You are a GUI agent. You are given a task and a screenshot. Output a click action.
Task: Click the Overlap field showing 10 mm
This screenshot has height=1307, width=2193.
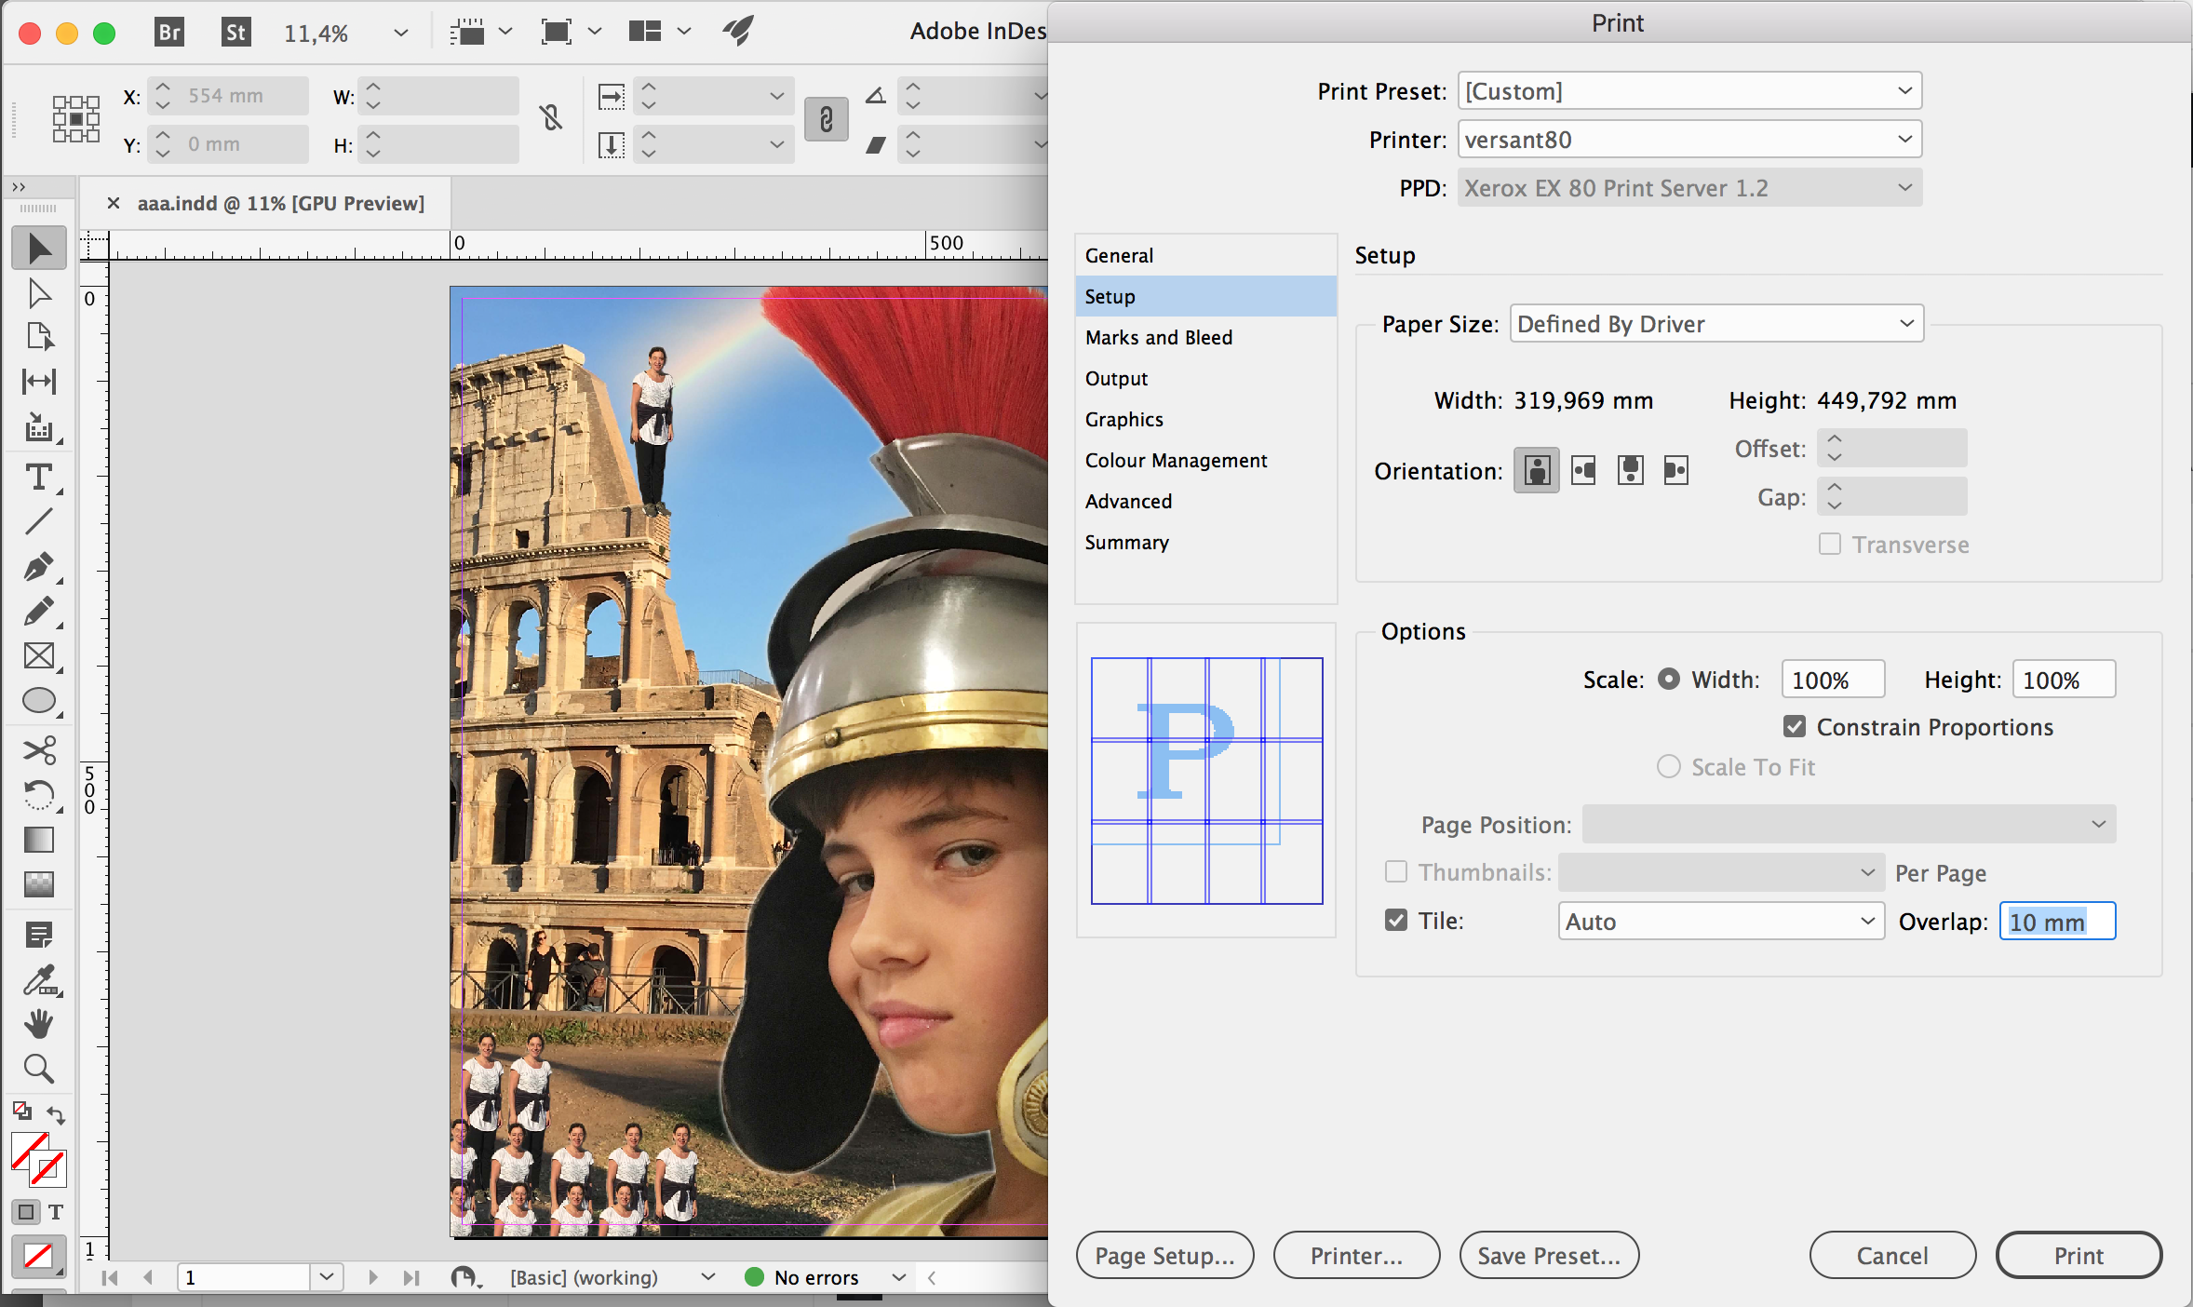[x=2057, y=922]
